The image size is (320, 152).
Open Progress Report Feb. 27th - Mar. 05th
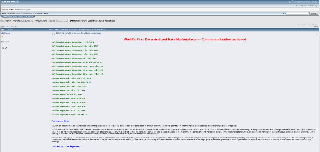coord(71,78)
